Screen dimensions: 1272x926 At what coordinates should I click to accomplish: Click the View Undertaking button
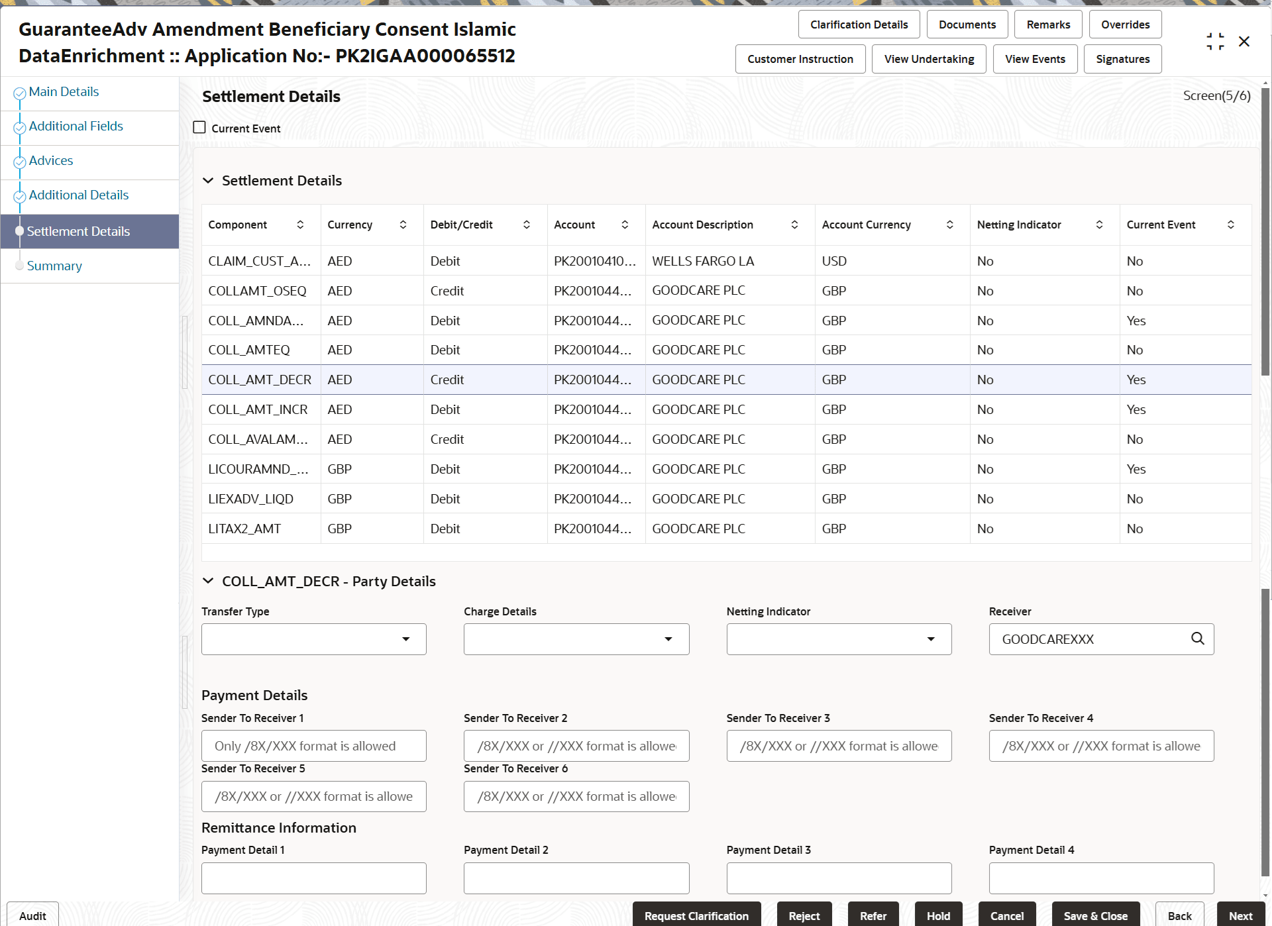[x=928, y=59]
